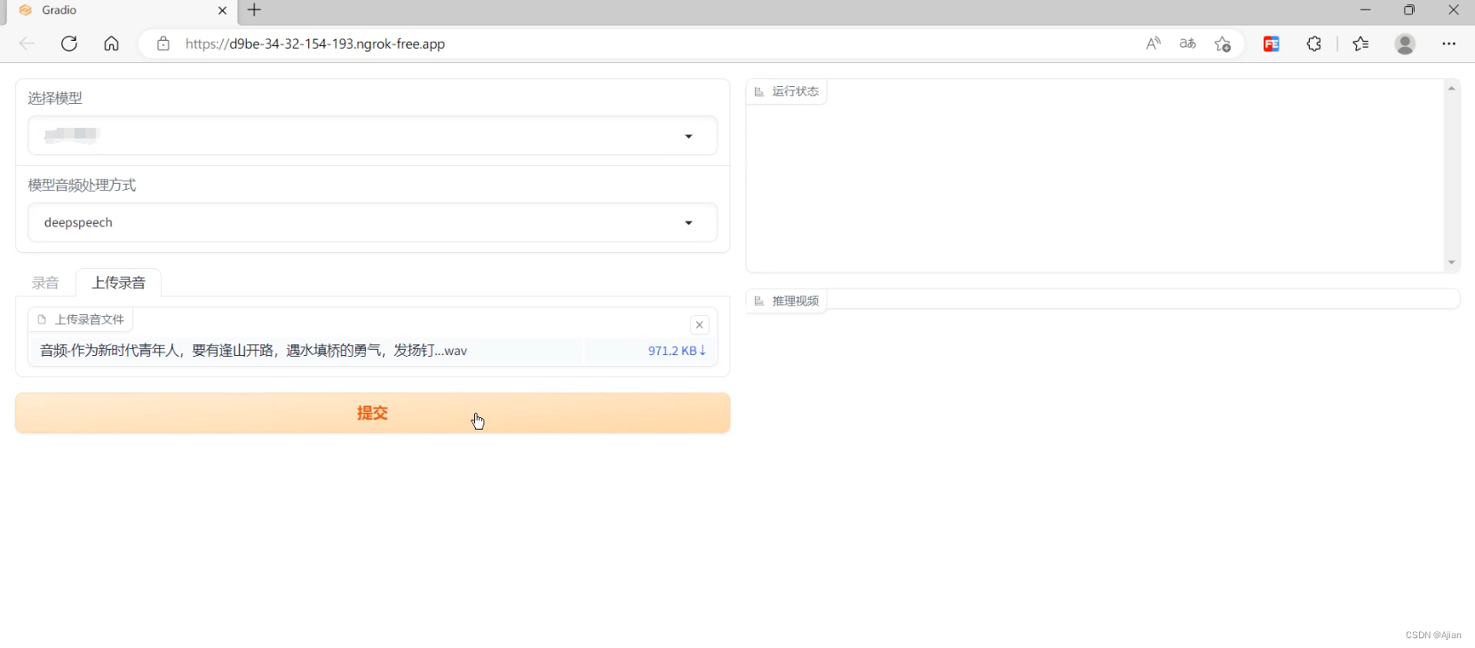
Task: Expand the 选择模型 dropdown
Action: 372,136
